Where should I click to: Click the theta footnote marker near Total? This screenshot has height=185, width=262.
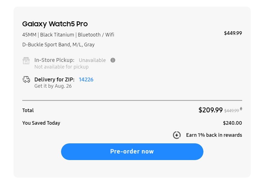pos(241,109)
